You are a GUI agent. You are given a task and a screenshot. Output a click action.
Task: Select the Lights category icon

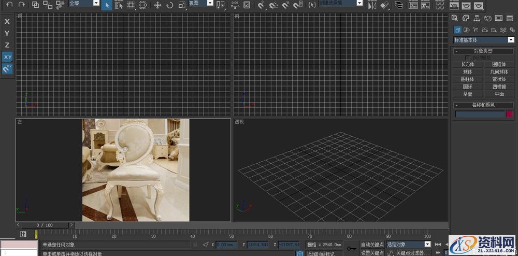click(x=476, y=30)
